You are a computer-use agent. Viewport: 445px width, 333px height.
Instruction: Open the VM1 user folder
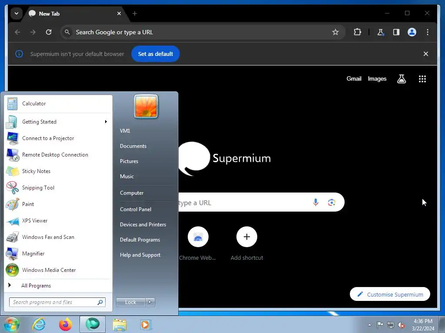[x=146, y=131]
